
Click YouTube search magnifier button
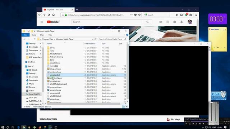click(x=147, y=22)
